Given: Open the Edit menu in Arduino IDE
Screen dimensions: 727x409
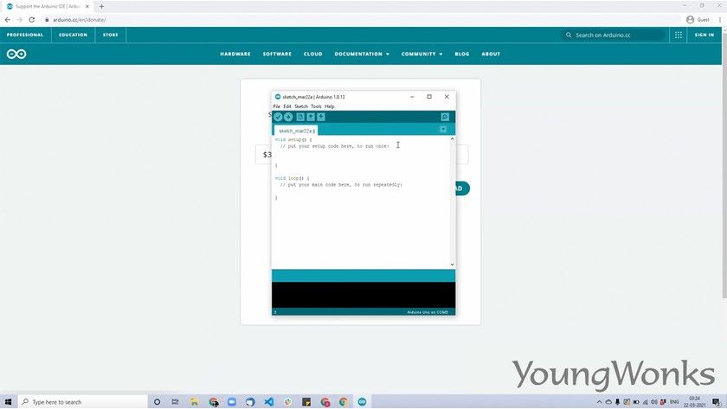Looking at the screenshot, I should tap(287, 106).
